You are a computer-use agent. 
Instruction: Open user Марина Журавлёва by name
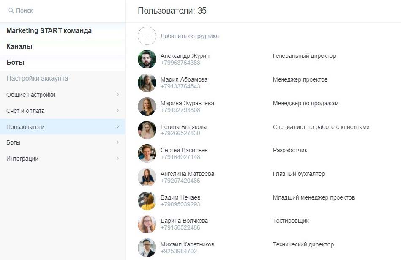tap(187, 103)
